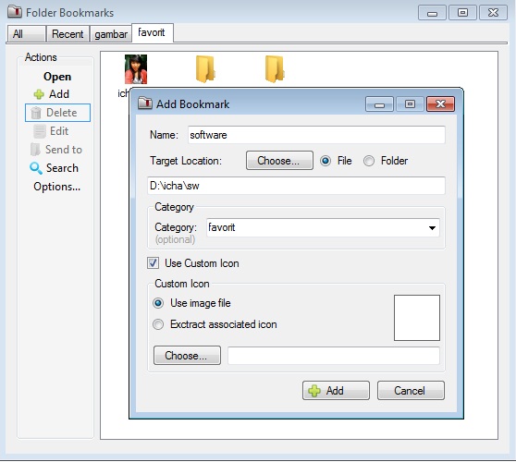Screen dimensions: 516x462
Task: Close the Add Bookmark dialog
Action: pos(441,103)
